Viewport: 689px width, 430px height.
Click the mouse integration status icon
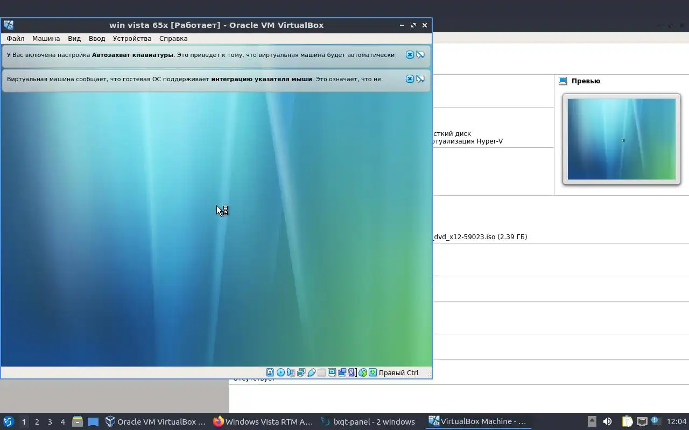coord(363,372)
